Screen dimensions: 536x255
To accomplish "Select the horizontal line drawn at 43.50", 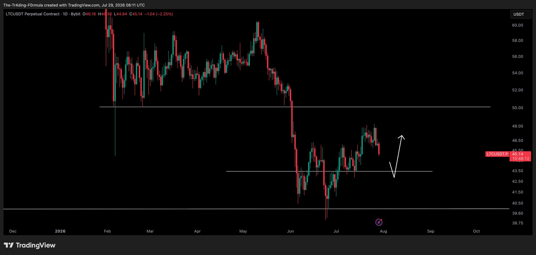I will (x=329, y=171).
